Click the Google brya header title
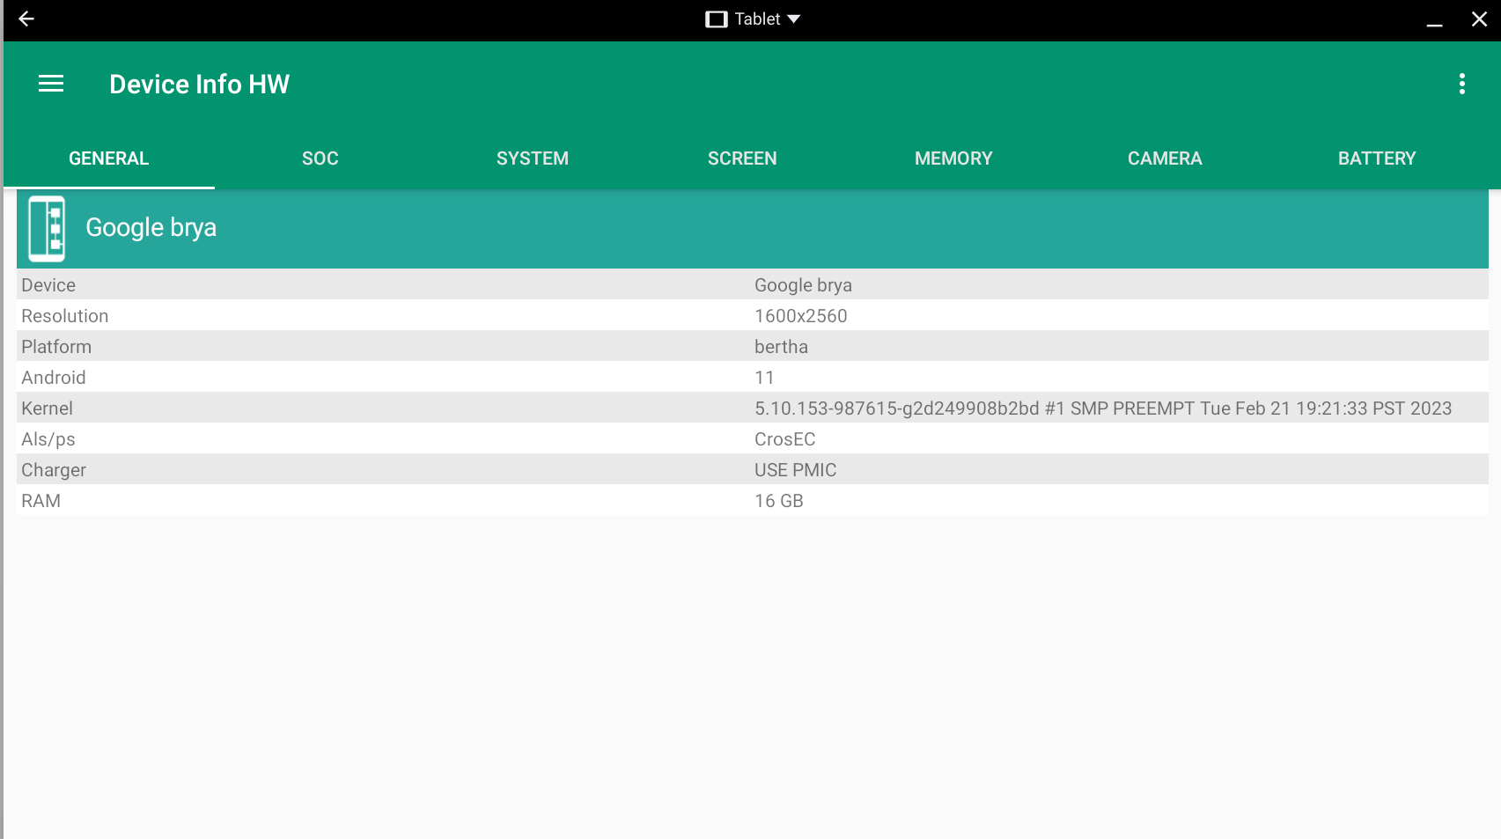The image size is (1501, 839). (x=151, y=228)
